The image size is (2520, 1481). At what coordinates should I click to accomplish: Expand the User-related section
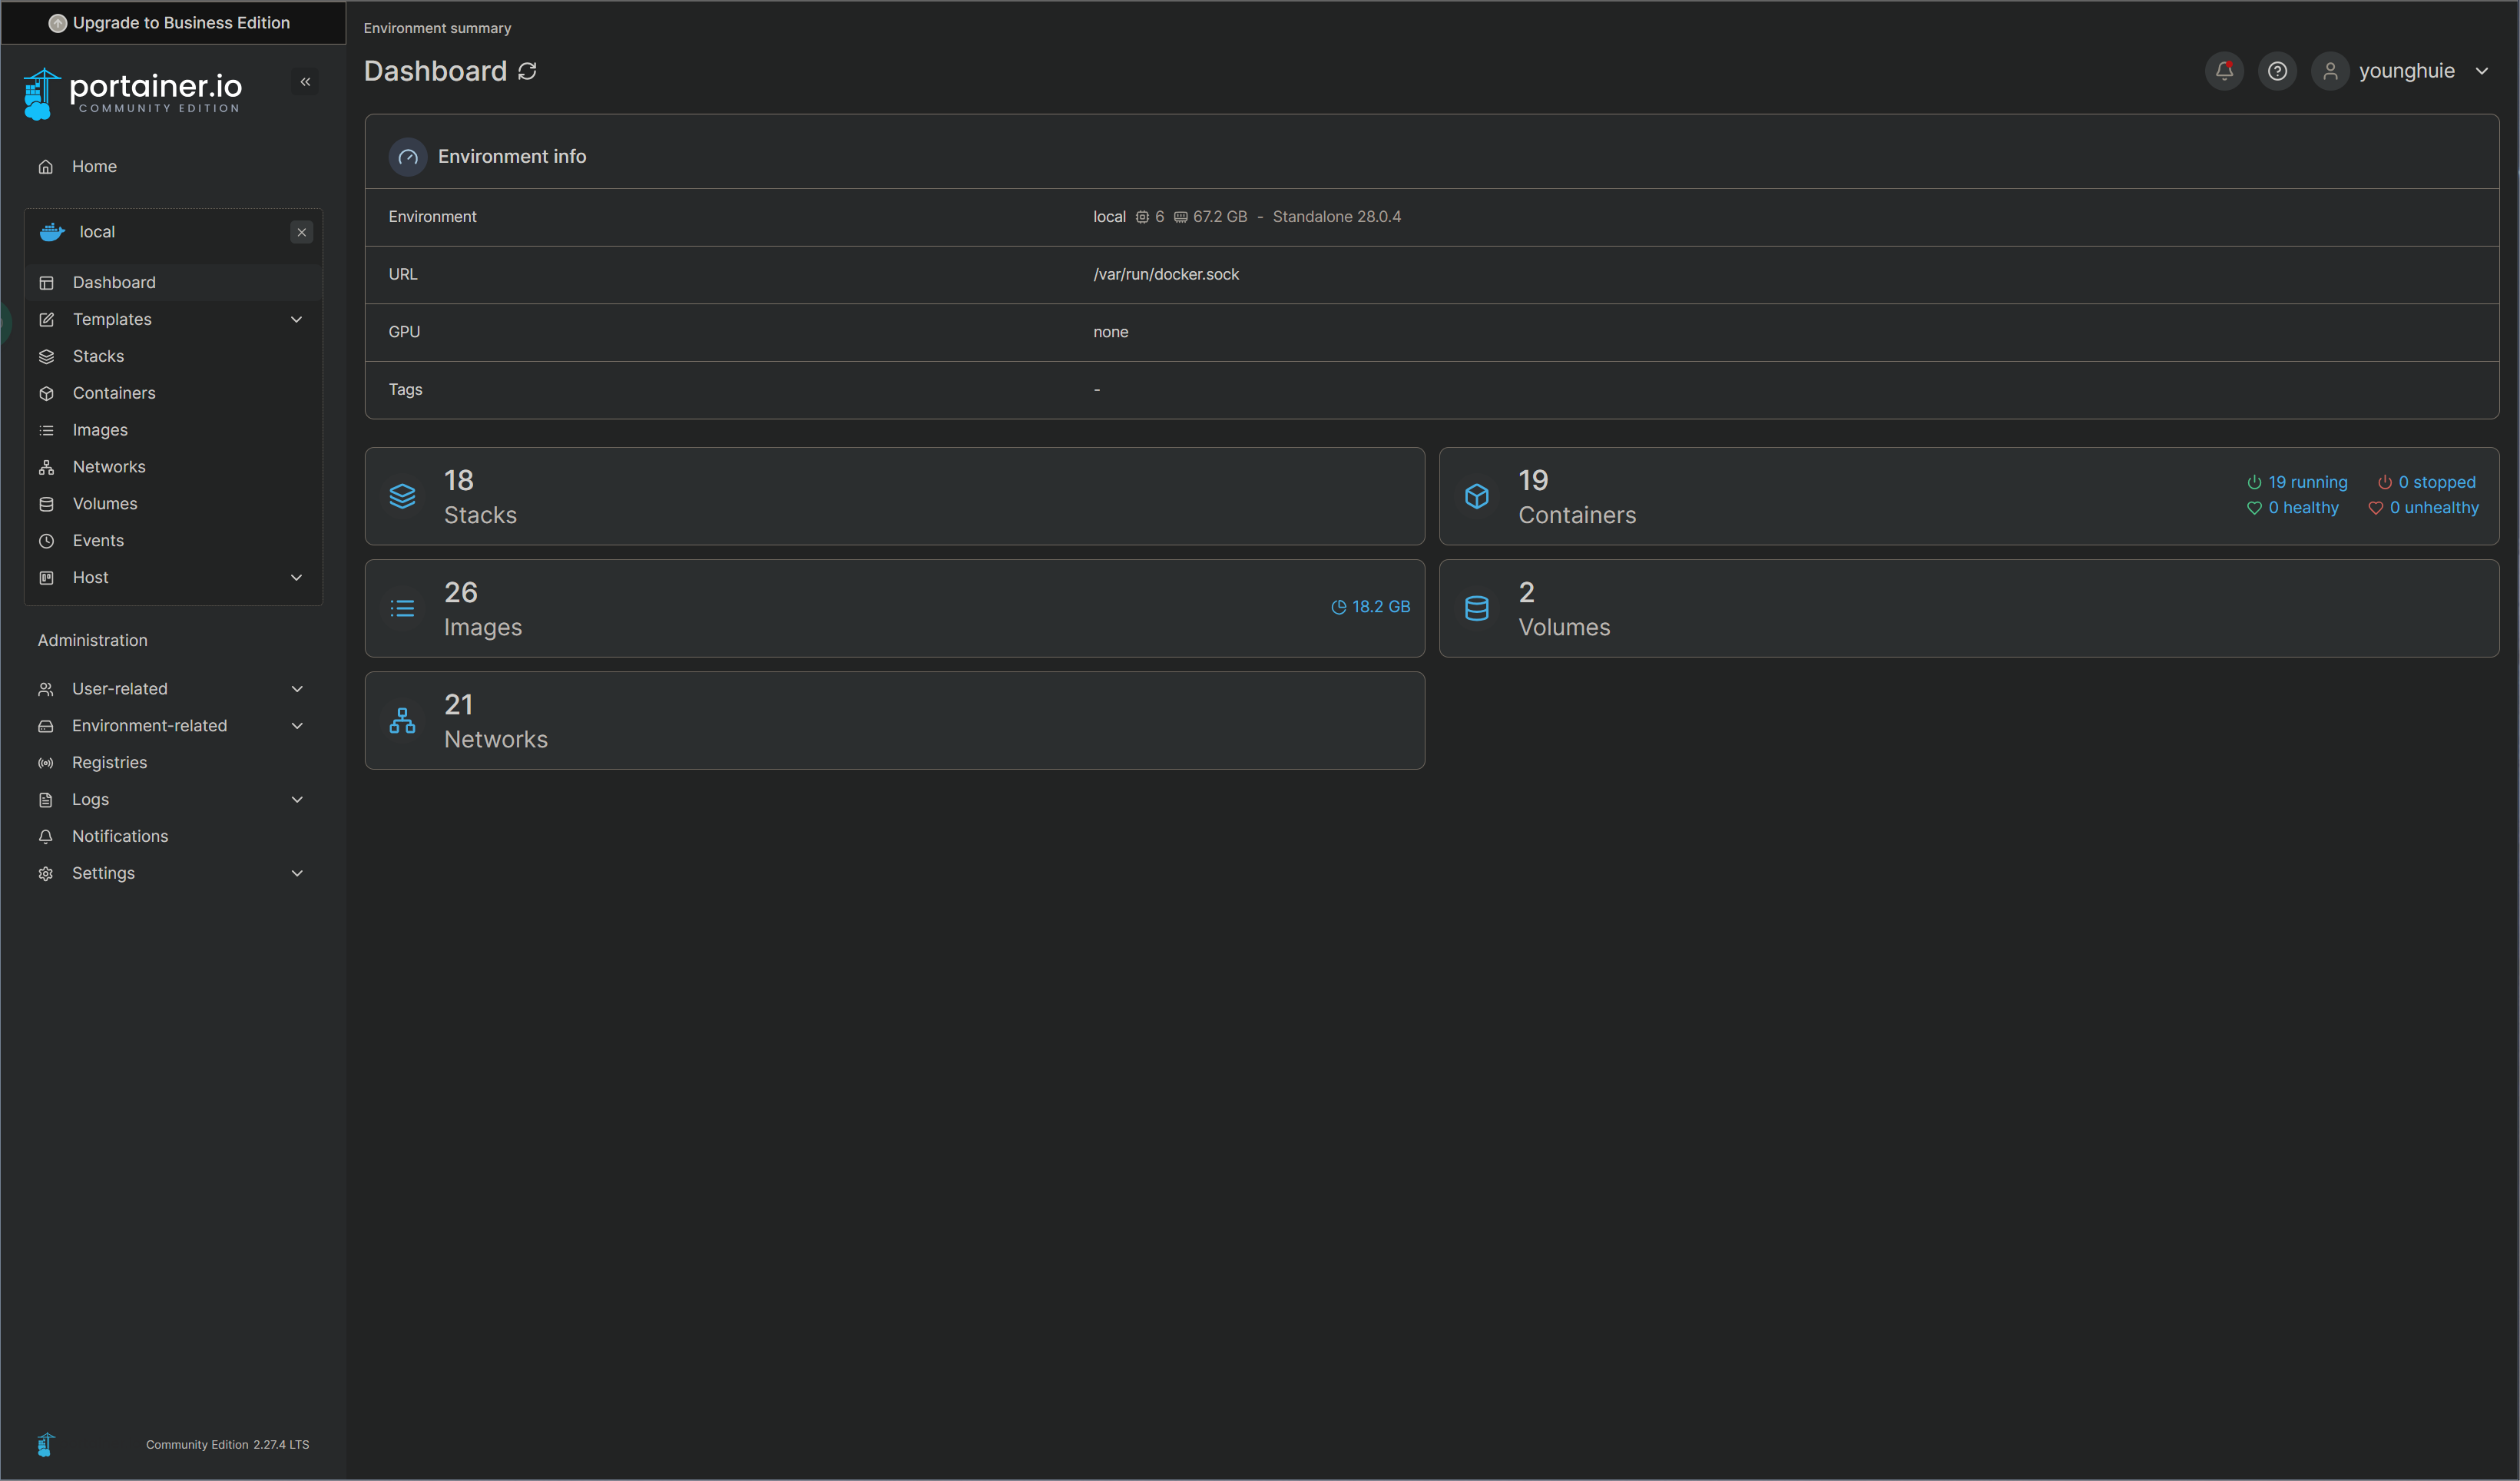coord(296,689)
